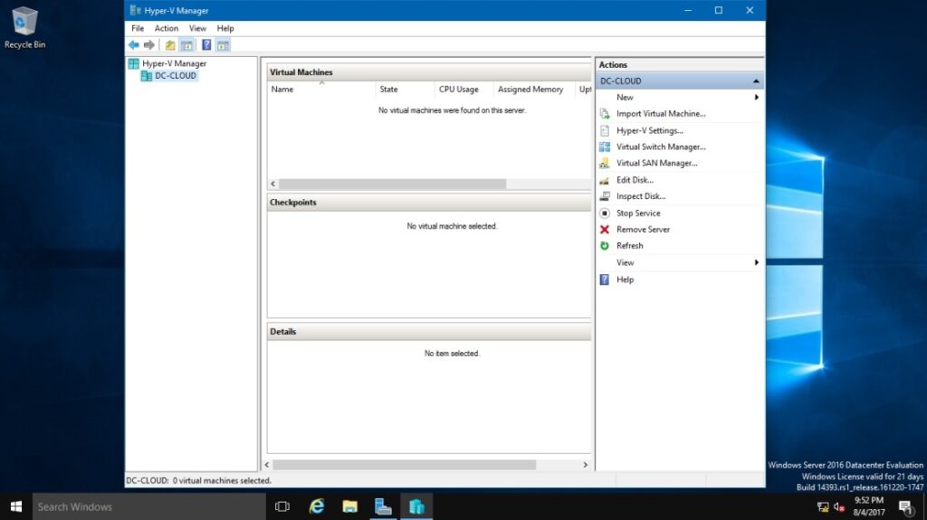Click the Forward arrow in the toolbar
Viewport: 927px width, 520px height.
click(x=149, y=45)
